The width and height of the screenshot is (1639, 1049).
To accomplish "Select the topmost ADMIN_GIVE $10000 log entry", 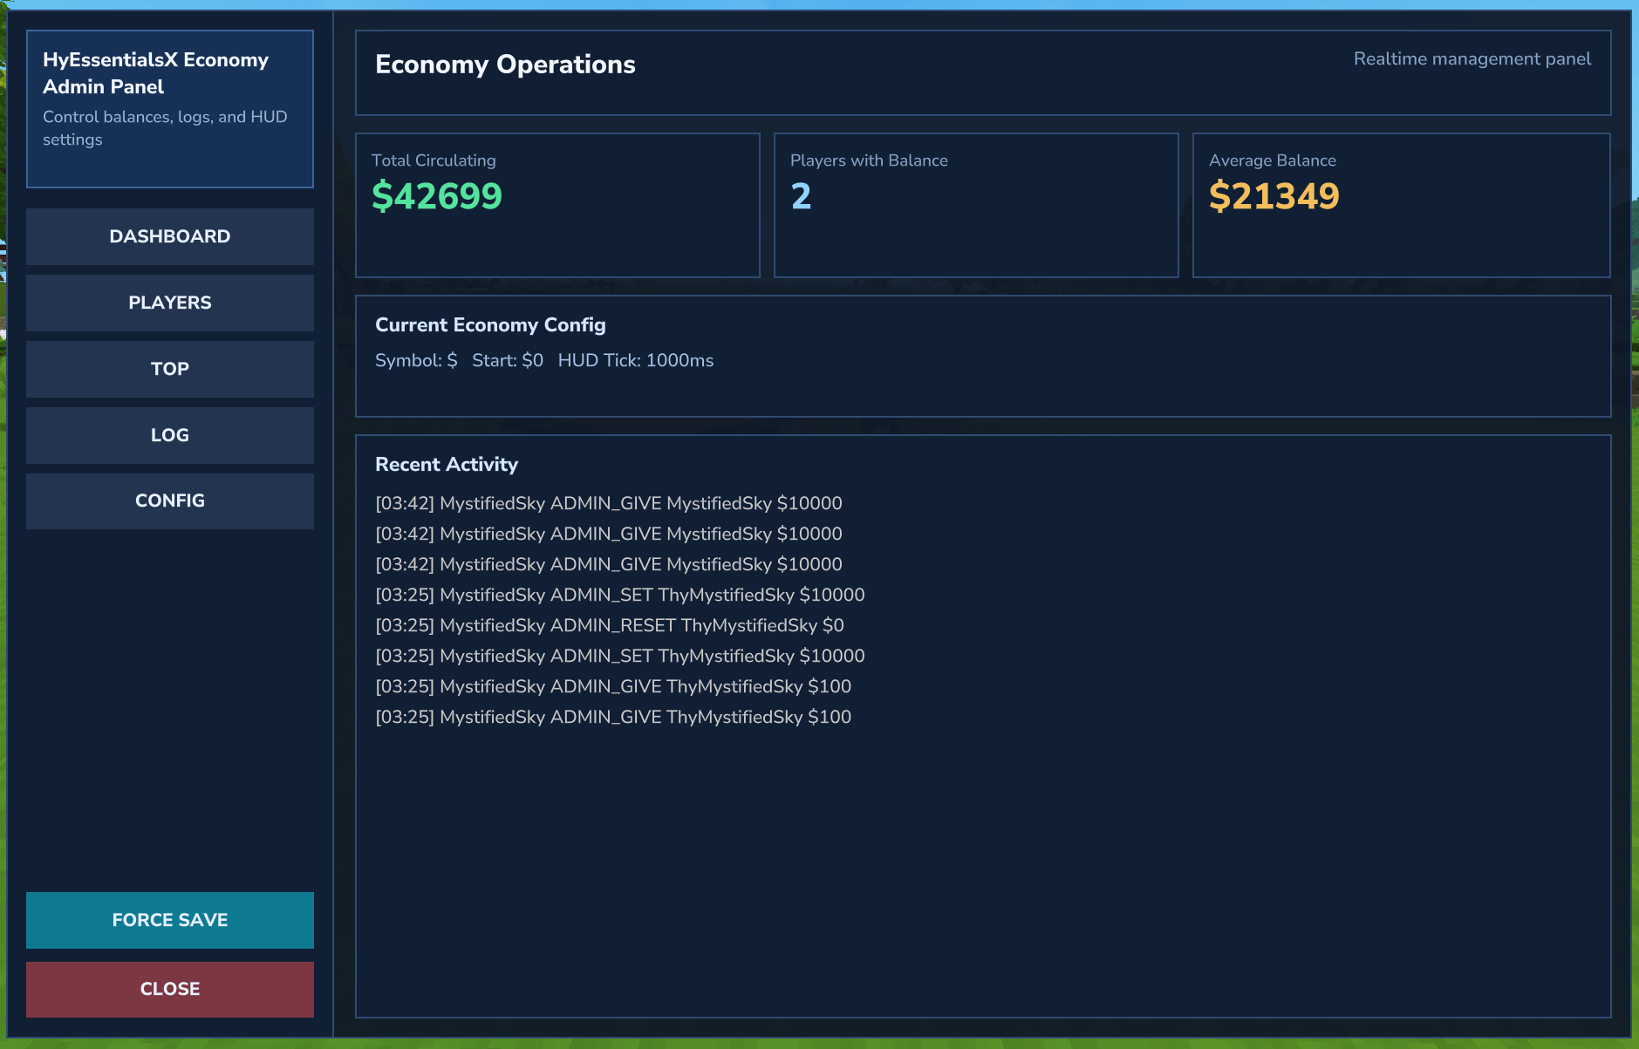I will tap(608, 503).
